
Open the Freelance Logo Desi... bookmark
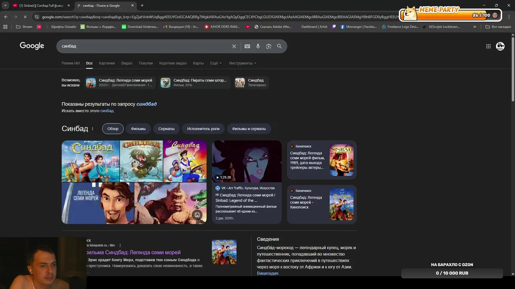[400, 27]
